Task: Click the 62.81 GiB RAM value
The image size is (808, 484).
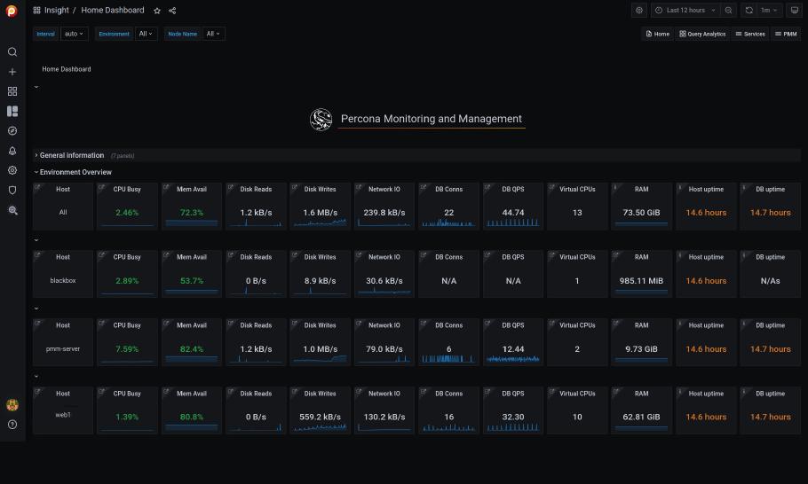Action: click(x=642, y=417)
